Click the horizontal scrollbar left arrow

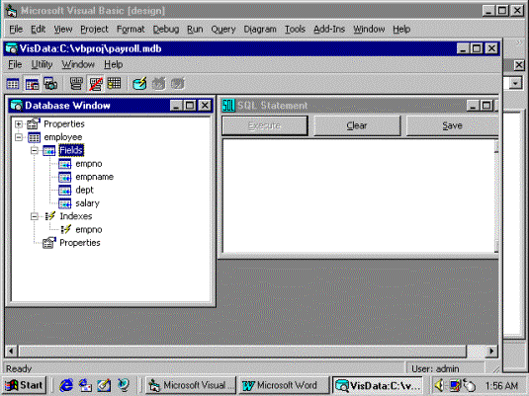pyautogui.click(x=11, y=352)
